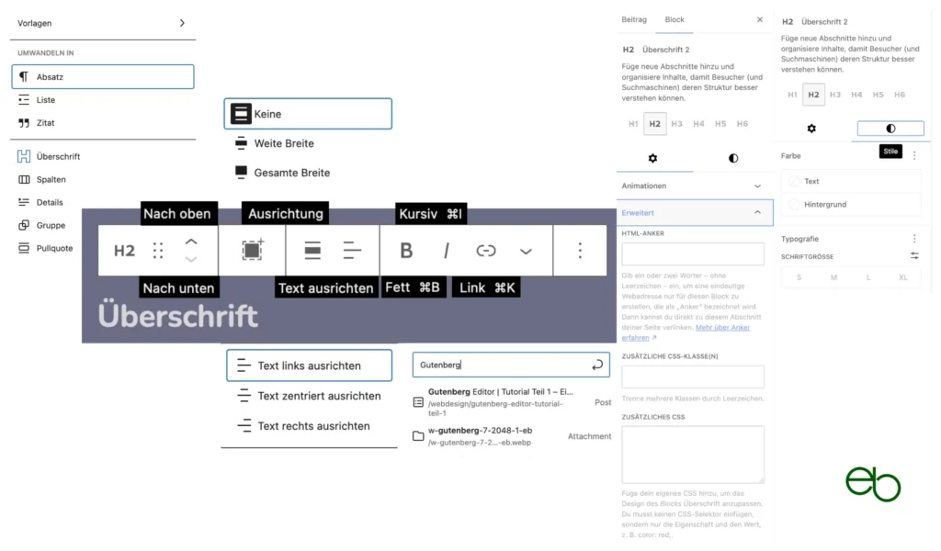This screenshot has height=551, width=941.
Task: Open the text alignment (Text ausrichten) tool
Action: tap(352, 251)
